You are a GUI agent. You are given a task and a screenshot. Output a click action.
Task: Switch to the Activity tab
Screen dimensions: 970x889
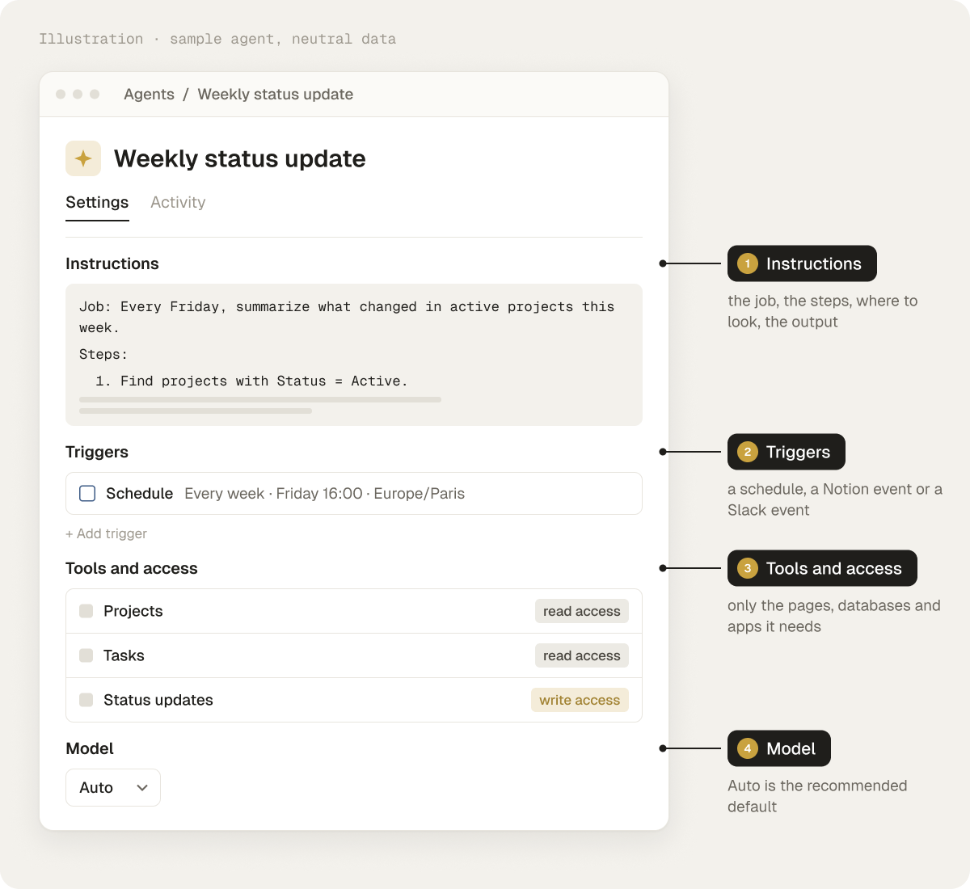click(x=178, y=203)
